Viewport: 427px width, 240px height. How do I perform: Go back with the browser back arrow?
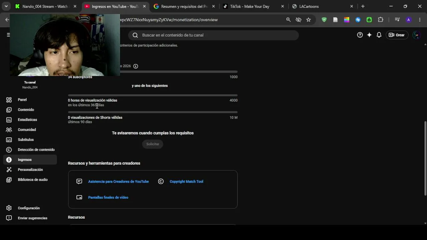7,20
